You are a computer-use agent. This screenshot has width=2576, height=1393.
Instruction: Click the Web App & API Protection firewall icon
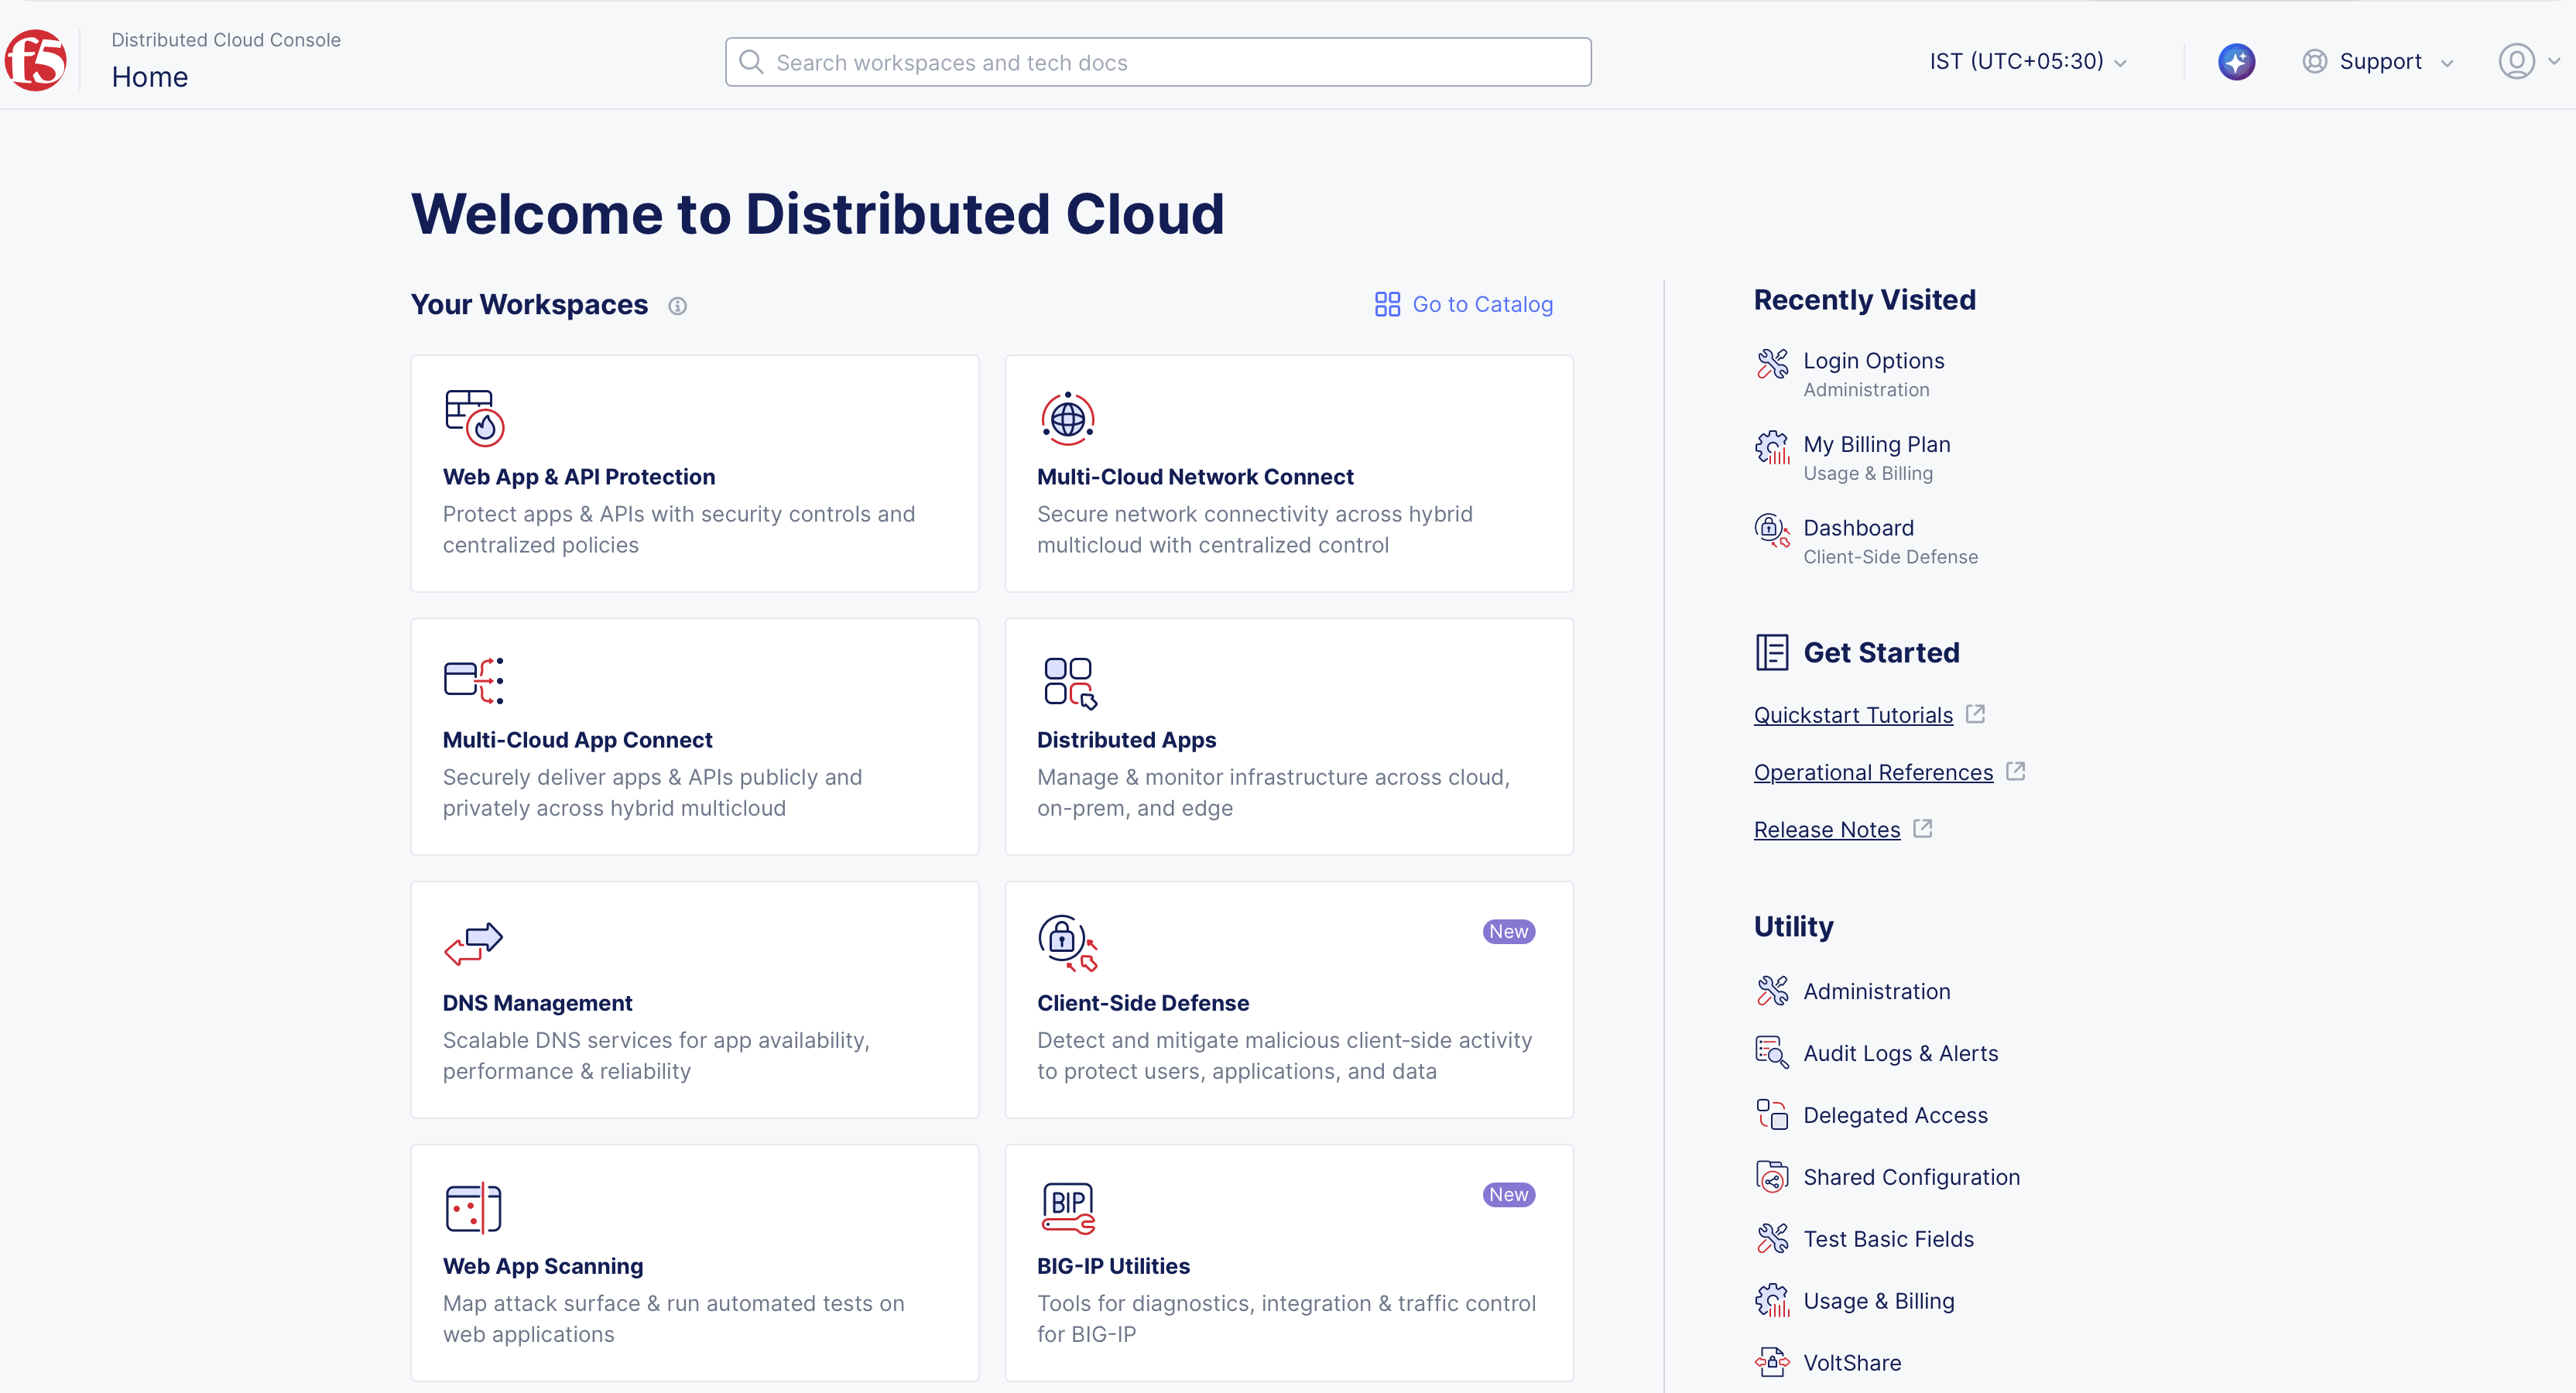click(x=474, y=418)
